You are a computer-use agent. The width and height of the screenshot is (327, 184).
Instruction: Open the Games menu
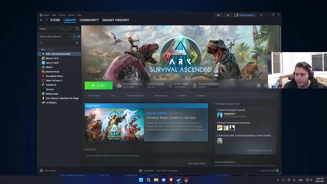tap(71, 15)
